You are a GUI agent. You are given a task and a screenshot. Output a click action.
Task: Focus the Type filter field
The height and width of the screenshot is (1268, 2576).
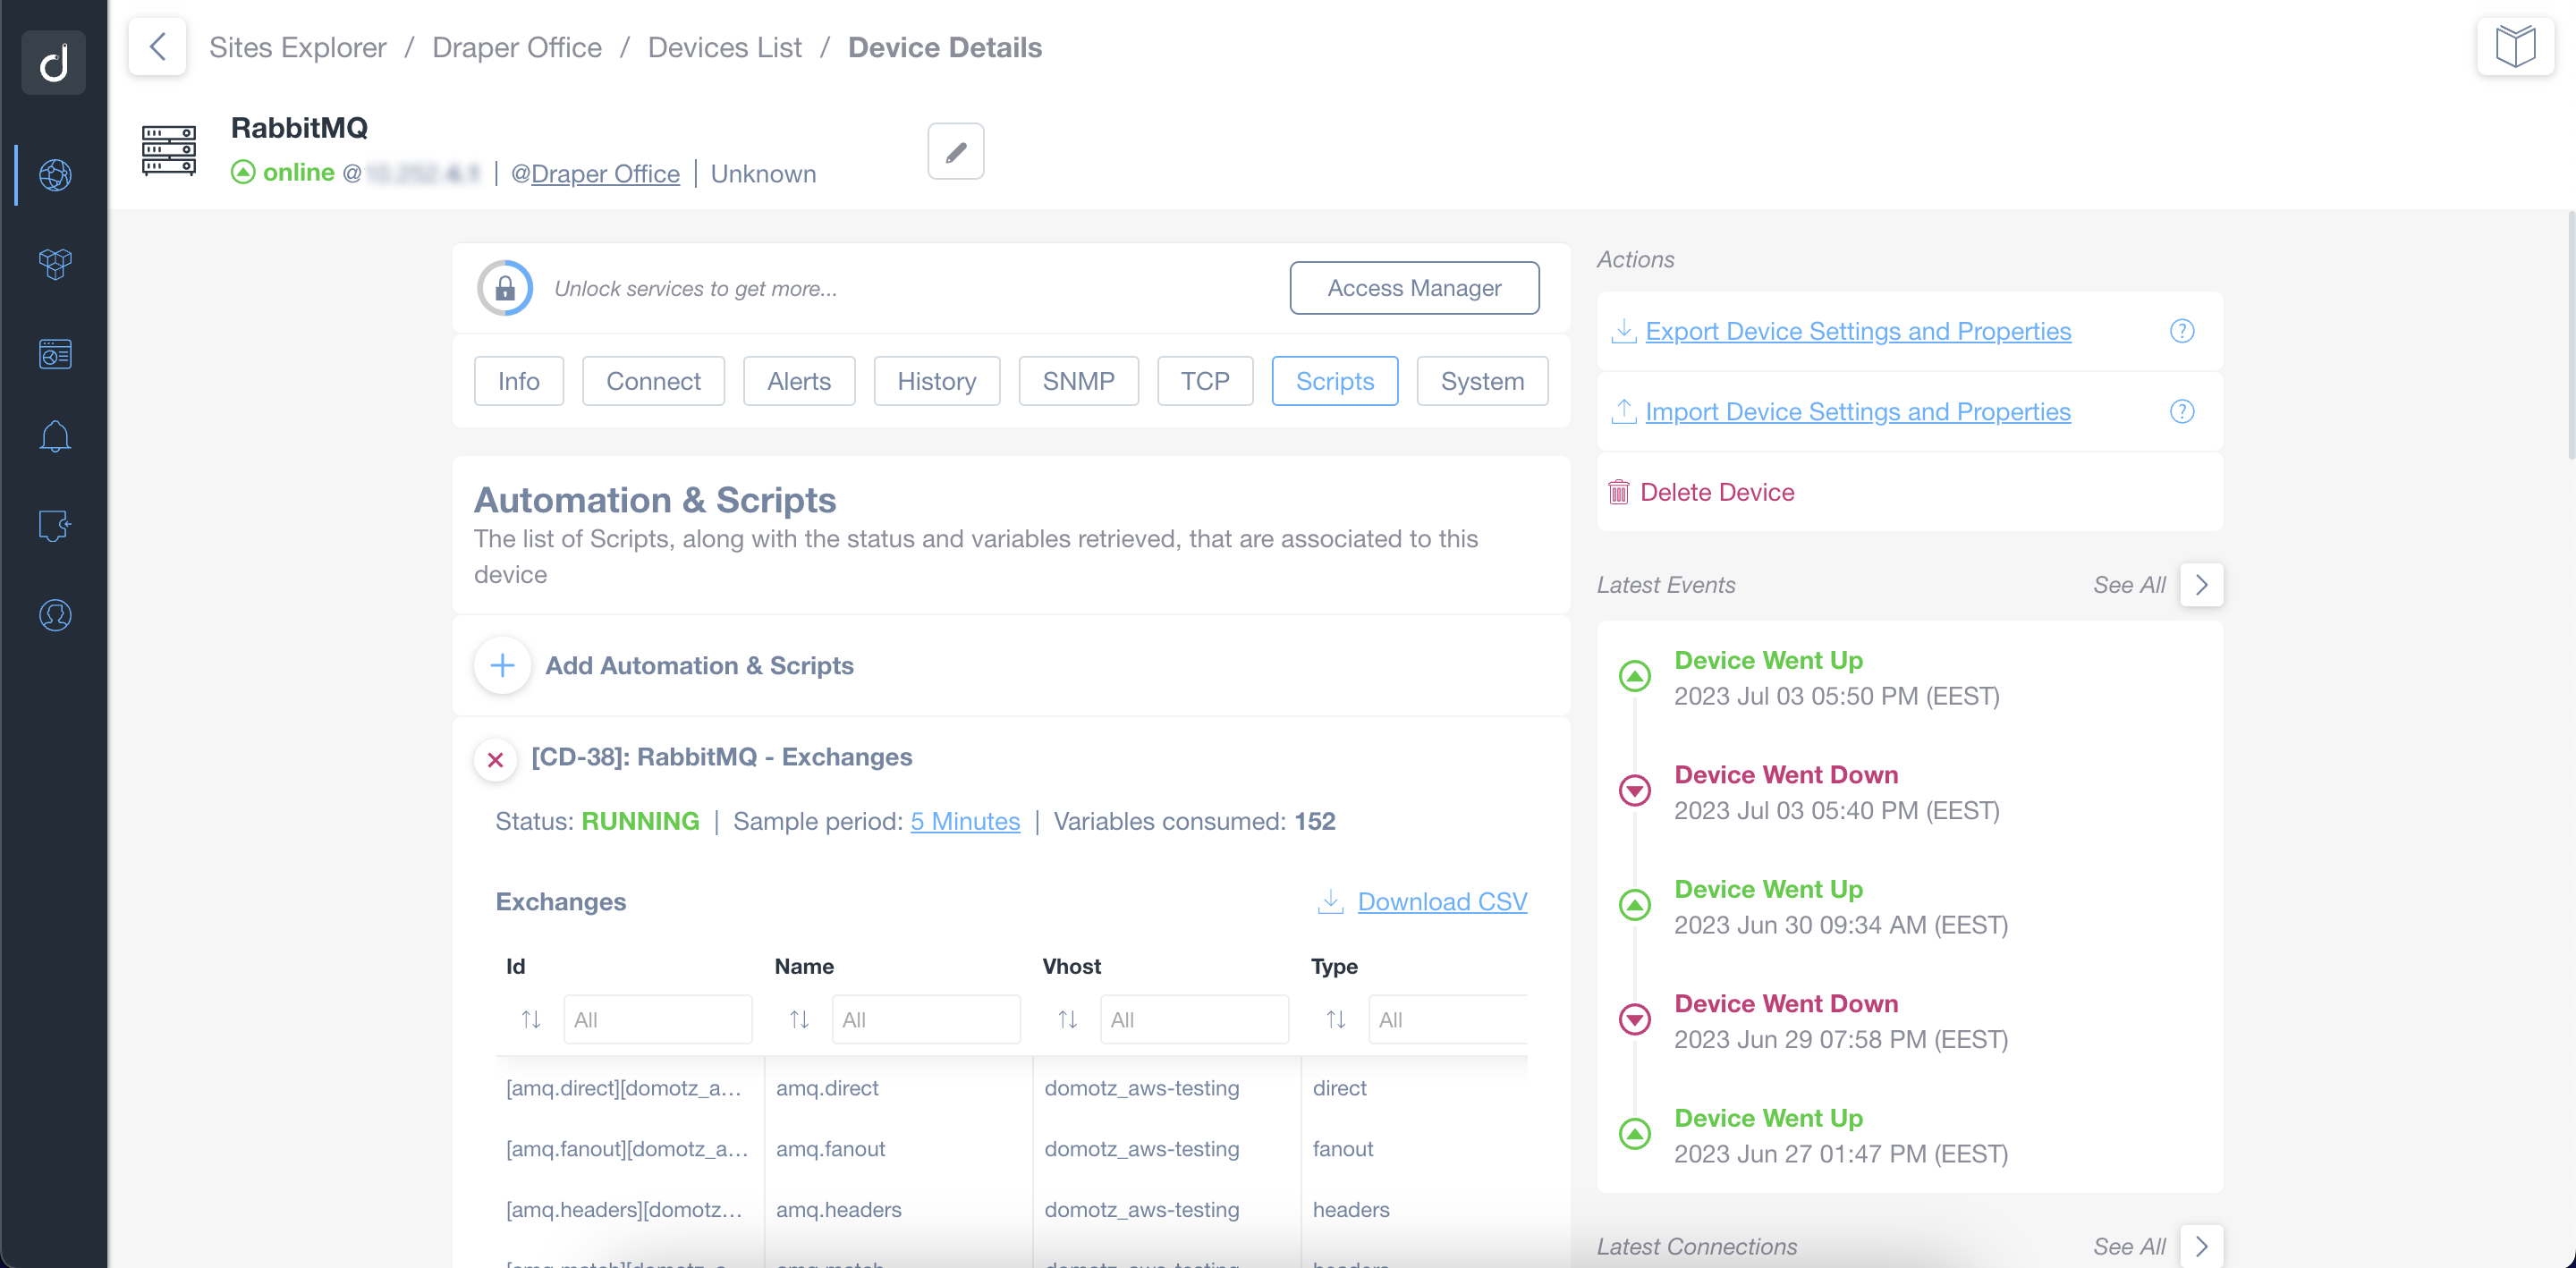pos(1448,1019)
